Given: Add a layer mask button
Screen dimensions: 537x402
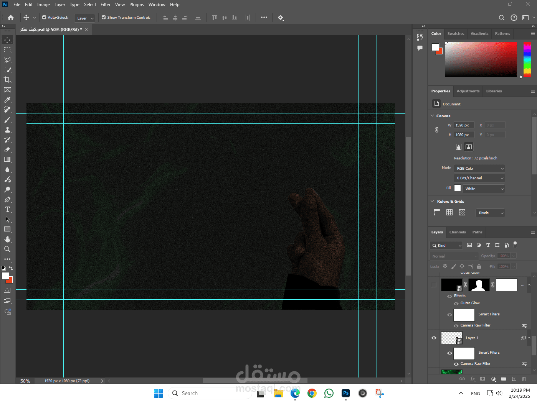Looking at the screenshot, I should click(482, 379).
